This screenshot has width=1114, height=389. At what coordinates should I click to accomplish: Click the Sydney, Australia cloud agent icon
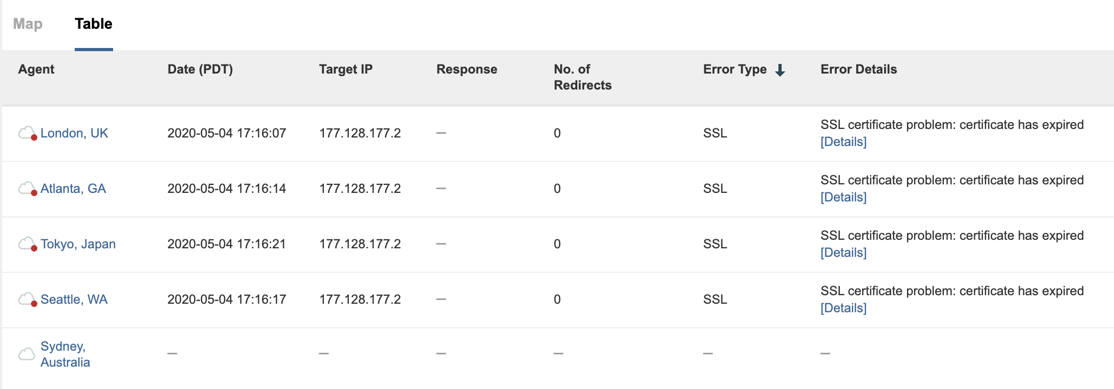(x=27, y=354)
